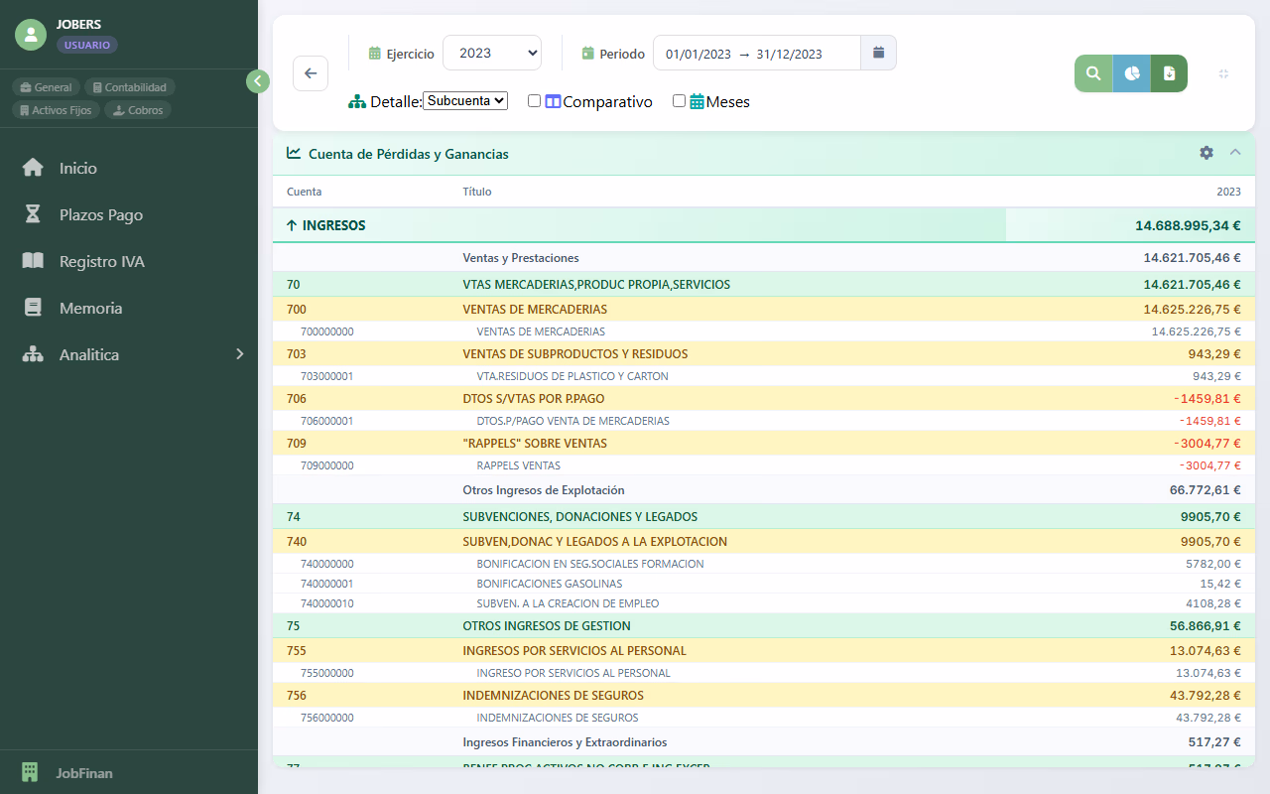This screenshot has height=794, width=1270.
Task: Go to Plazos Pago menu item
Action: click(x=100, y=214)
